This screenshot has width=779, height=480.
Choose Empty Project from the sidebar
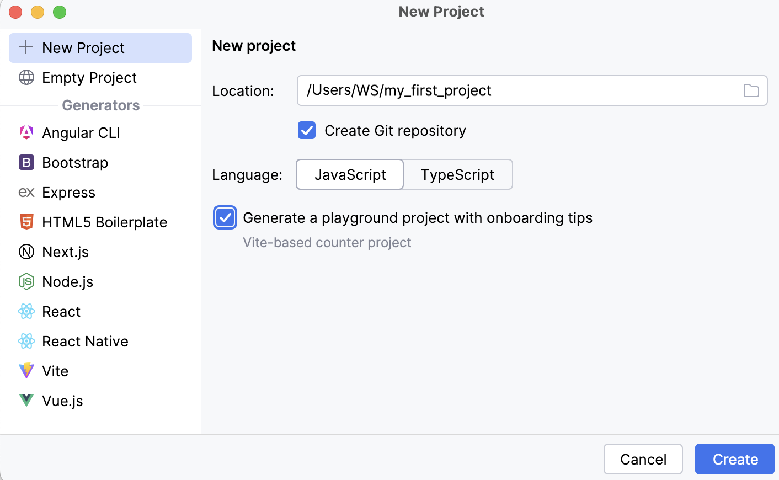89,77
